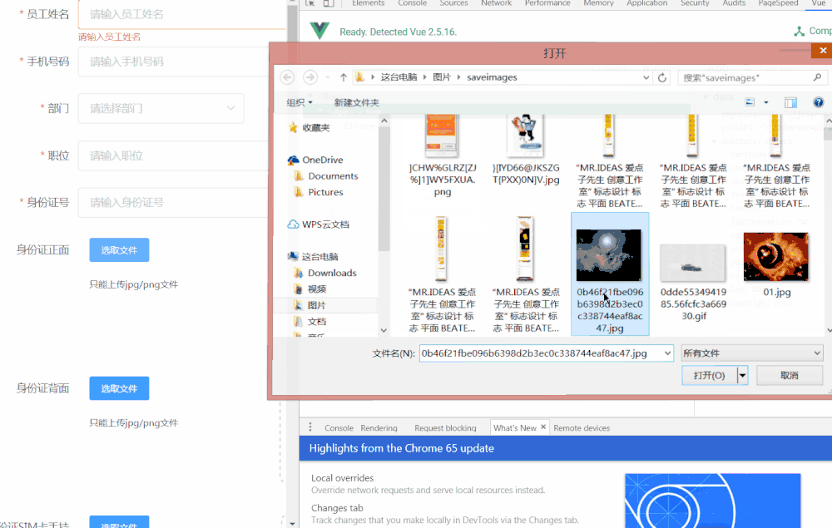832x528 pixels.
Task: Change the view layout icon
Action: [x=750, y=102]
